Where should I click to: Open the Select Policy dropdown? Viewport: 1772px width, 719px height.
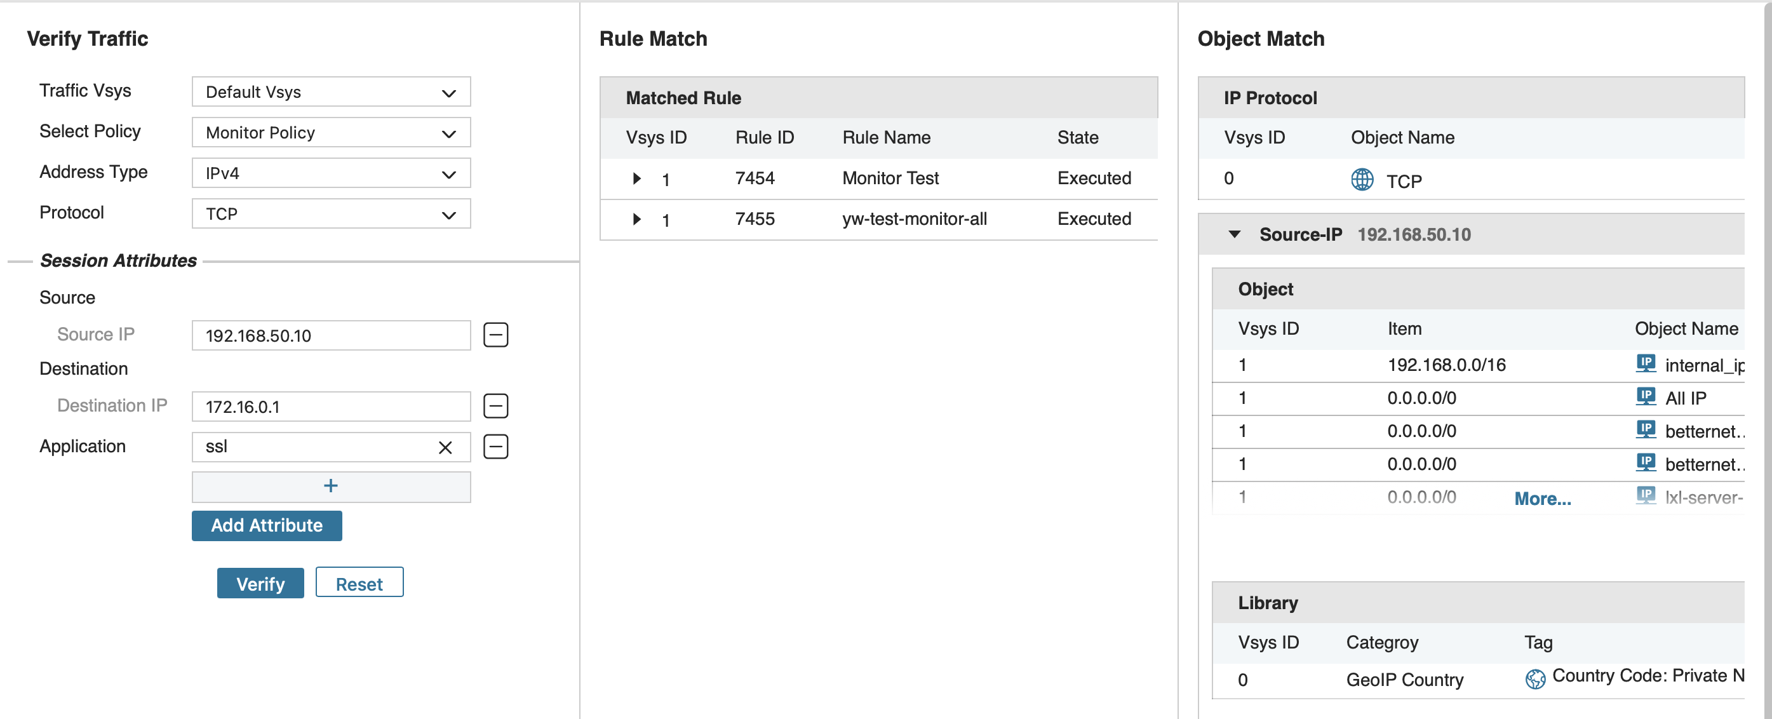pos(331,133)
